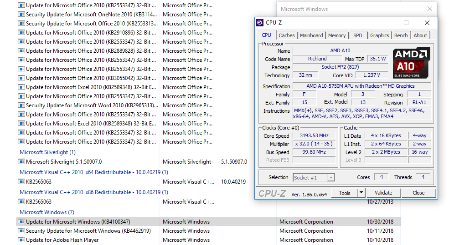
Task: Select Update for Microsoft Windows (KB4100347)
Action: pos(78,221)
